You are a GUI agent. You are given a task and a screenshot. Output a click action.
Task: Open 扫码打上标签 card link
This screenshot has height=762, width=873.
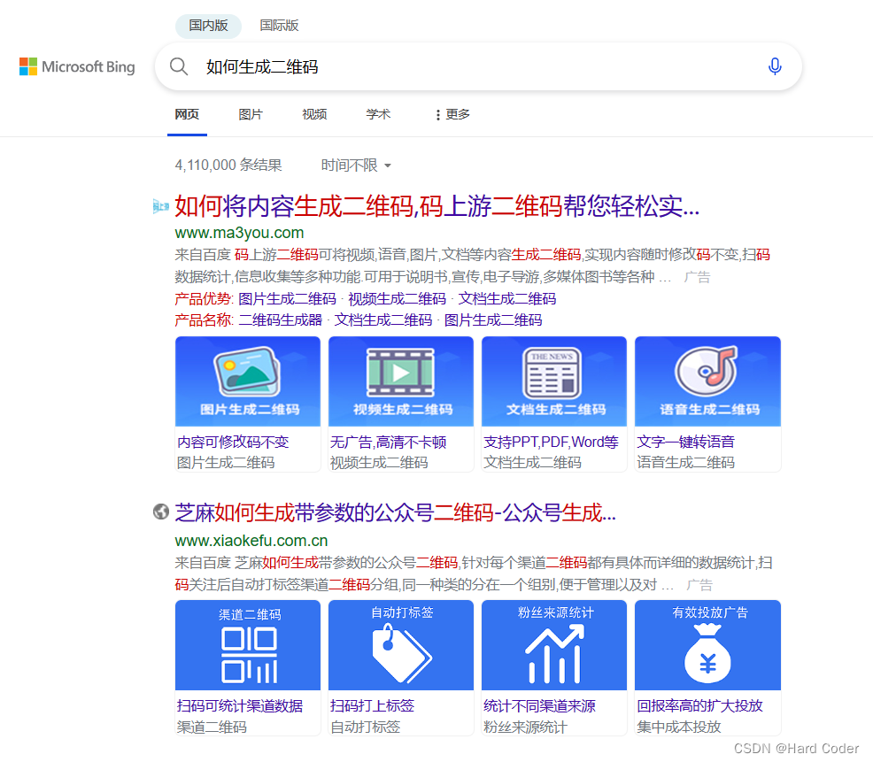pyautogui.click(x=373, y=705)
